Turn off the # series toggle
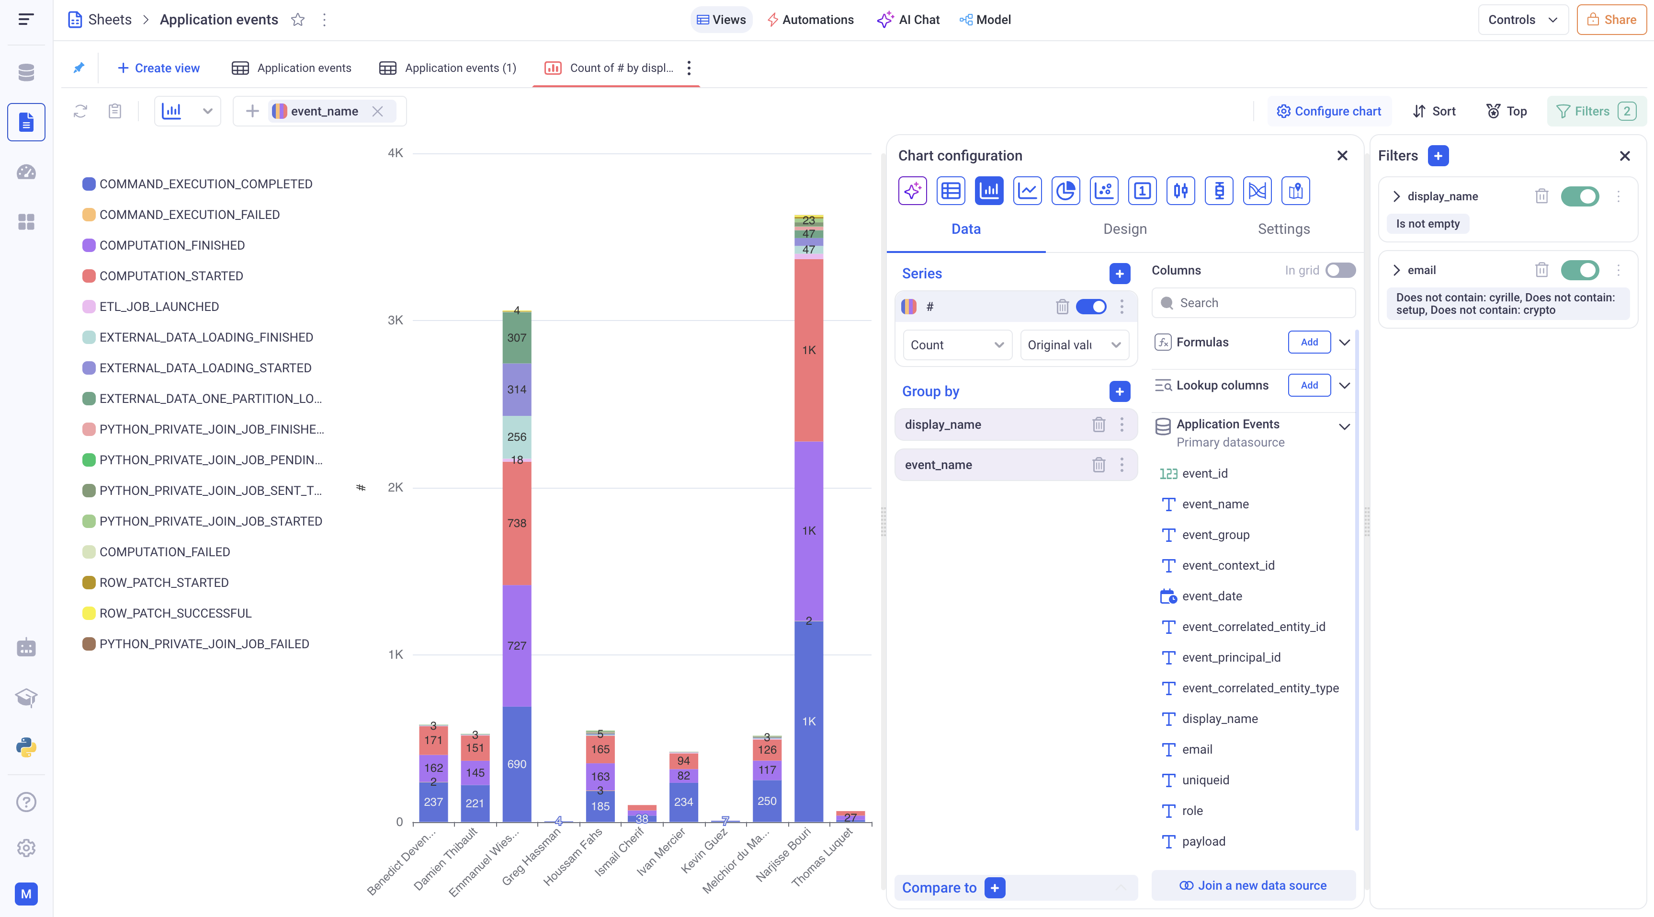 point(1091,307)
